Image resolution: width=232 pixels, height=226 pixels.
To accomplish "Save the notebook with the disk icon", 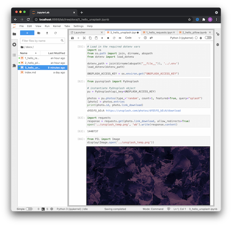I will [72, 38].
